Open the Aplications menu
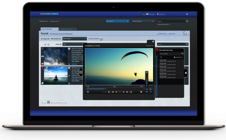226x140 pixels. pos(44,21)
